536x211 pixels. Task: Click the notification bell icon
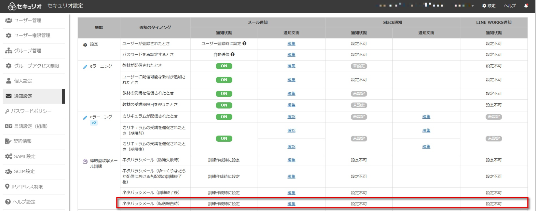(526, 6)
